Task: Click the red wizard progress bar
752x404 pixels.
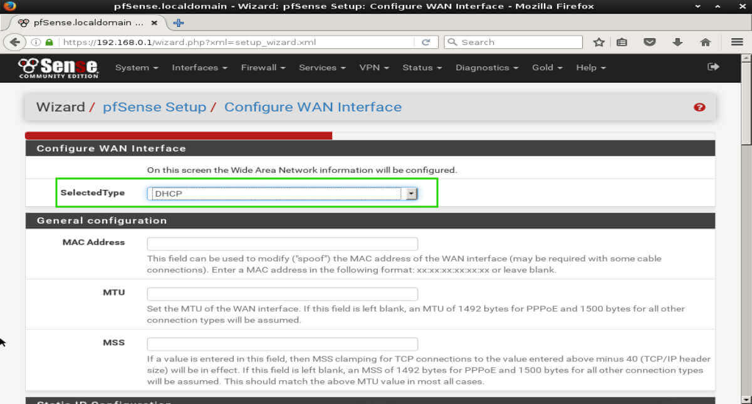Action: [179, 135]
